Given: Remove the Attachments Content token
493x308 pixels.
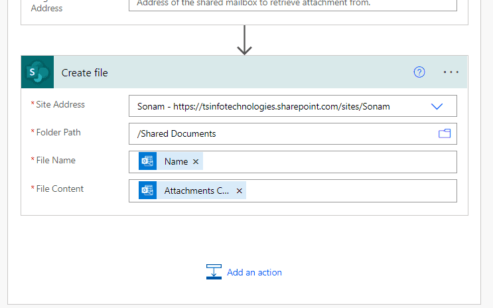Looking at the screenshot, I should tap(240, 191).
